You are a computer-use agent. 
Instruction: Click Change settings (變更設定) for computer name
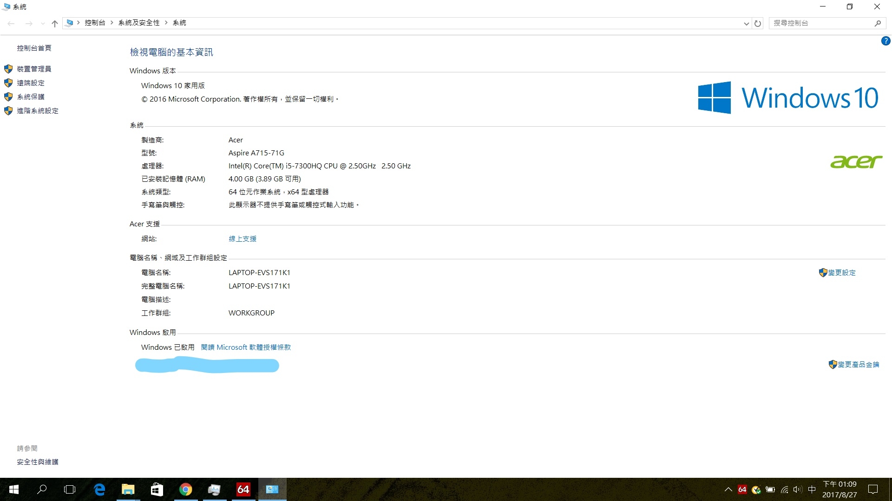[x=842, y=273]
